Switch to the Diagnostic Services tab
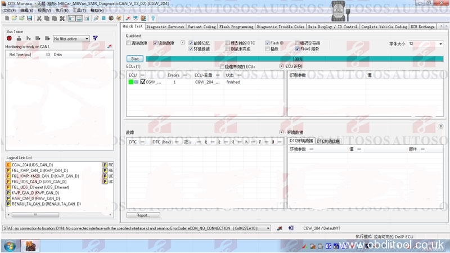This screenshot has height=253, width=450. click(x=165, y=26)
